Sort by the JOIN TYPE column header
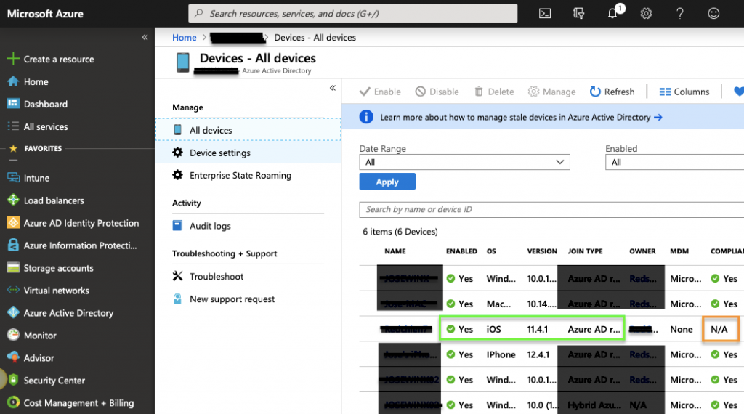Screen dimensions: 744x414 (585, 251)
